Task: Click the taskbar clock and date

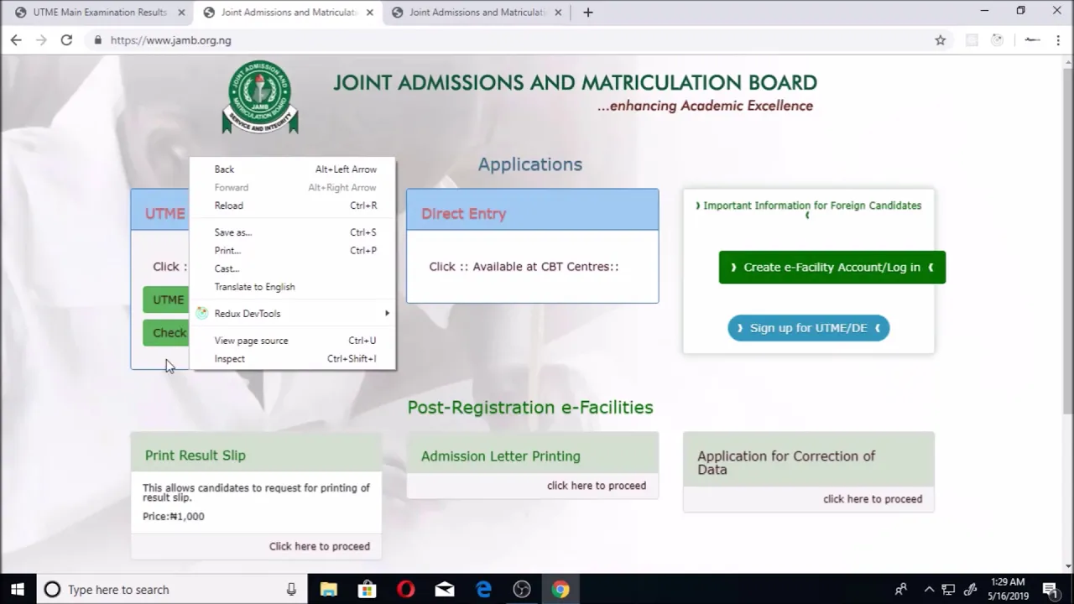Action: coord(1008,589)
